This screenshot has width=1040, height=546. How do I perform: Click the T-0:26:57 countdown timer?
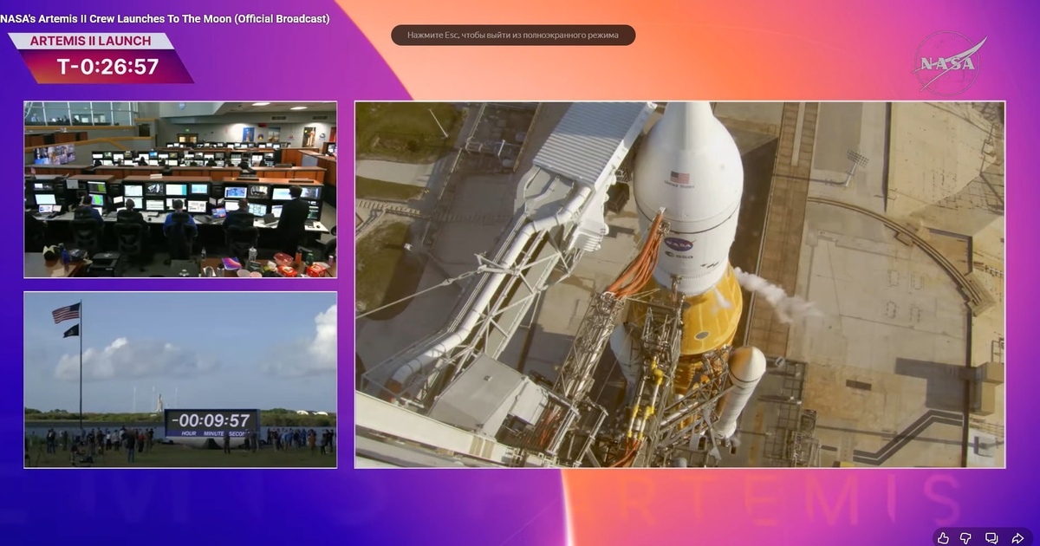point(107,67)
